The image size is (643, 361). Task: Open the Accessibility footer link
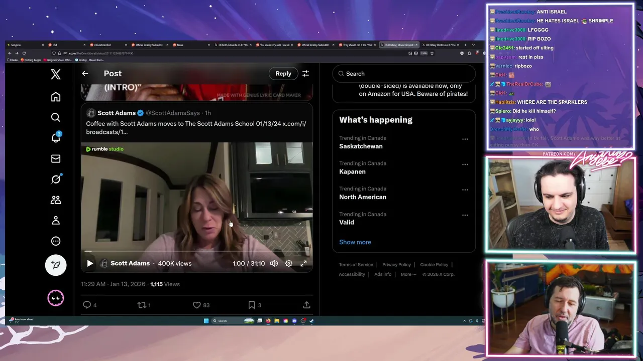click(352, 274)
